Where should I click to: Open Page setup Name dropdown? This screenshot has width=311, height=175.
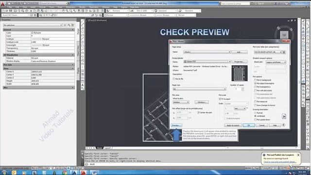(x=207, y=52)
